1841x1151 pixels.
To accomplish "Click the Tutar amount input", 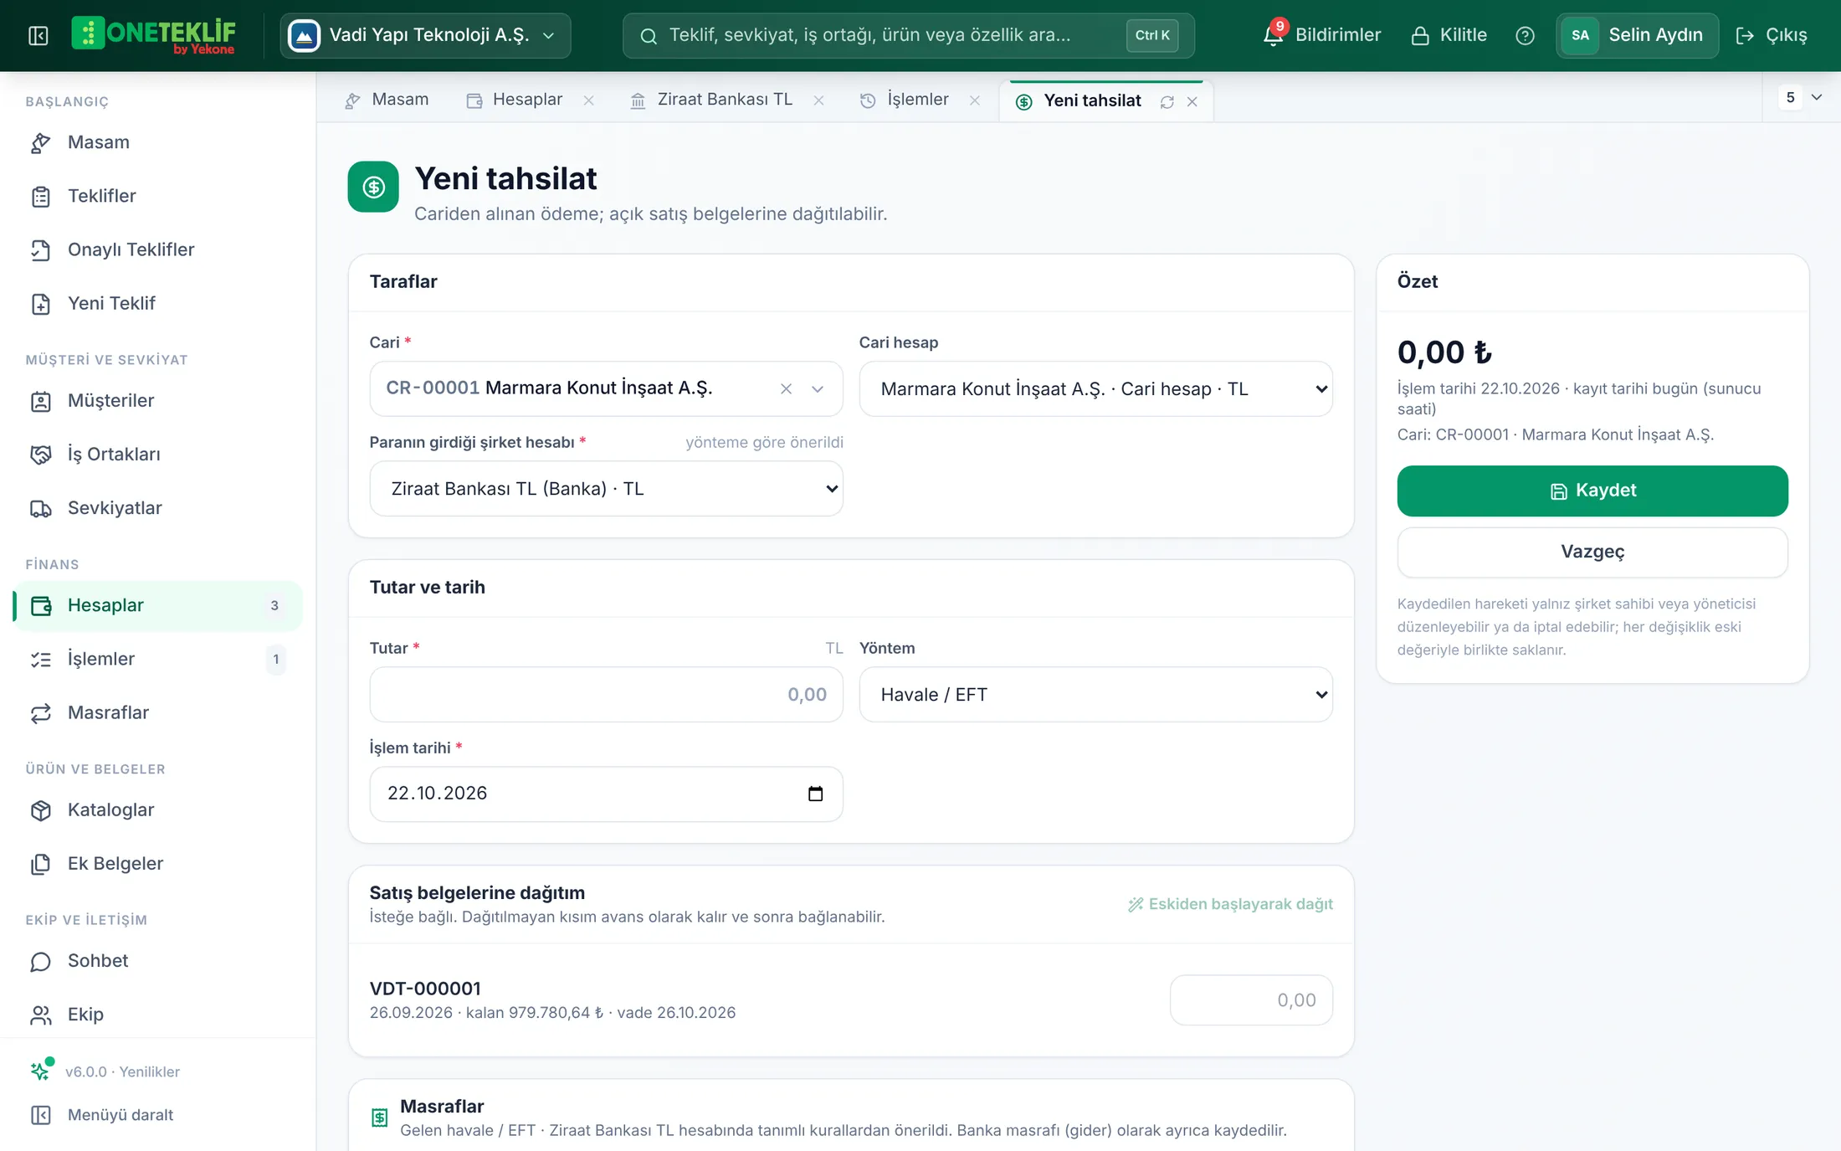I will click(x=606, y=695).
